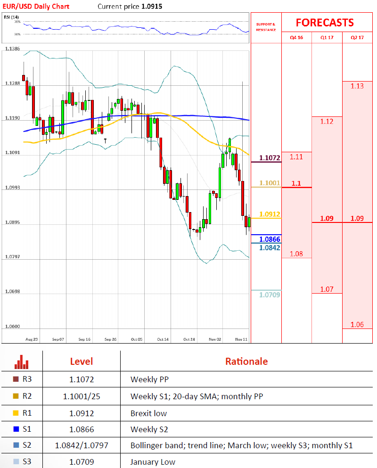Click the 1.1001 resistance level marker
This screenshot has width=377, height=468.
click(270, 183)
